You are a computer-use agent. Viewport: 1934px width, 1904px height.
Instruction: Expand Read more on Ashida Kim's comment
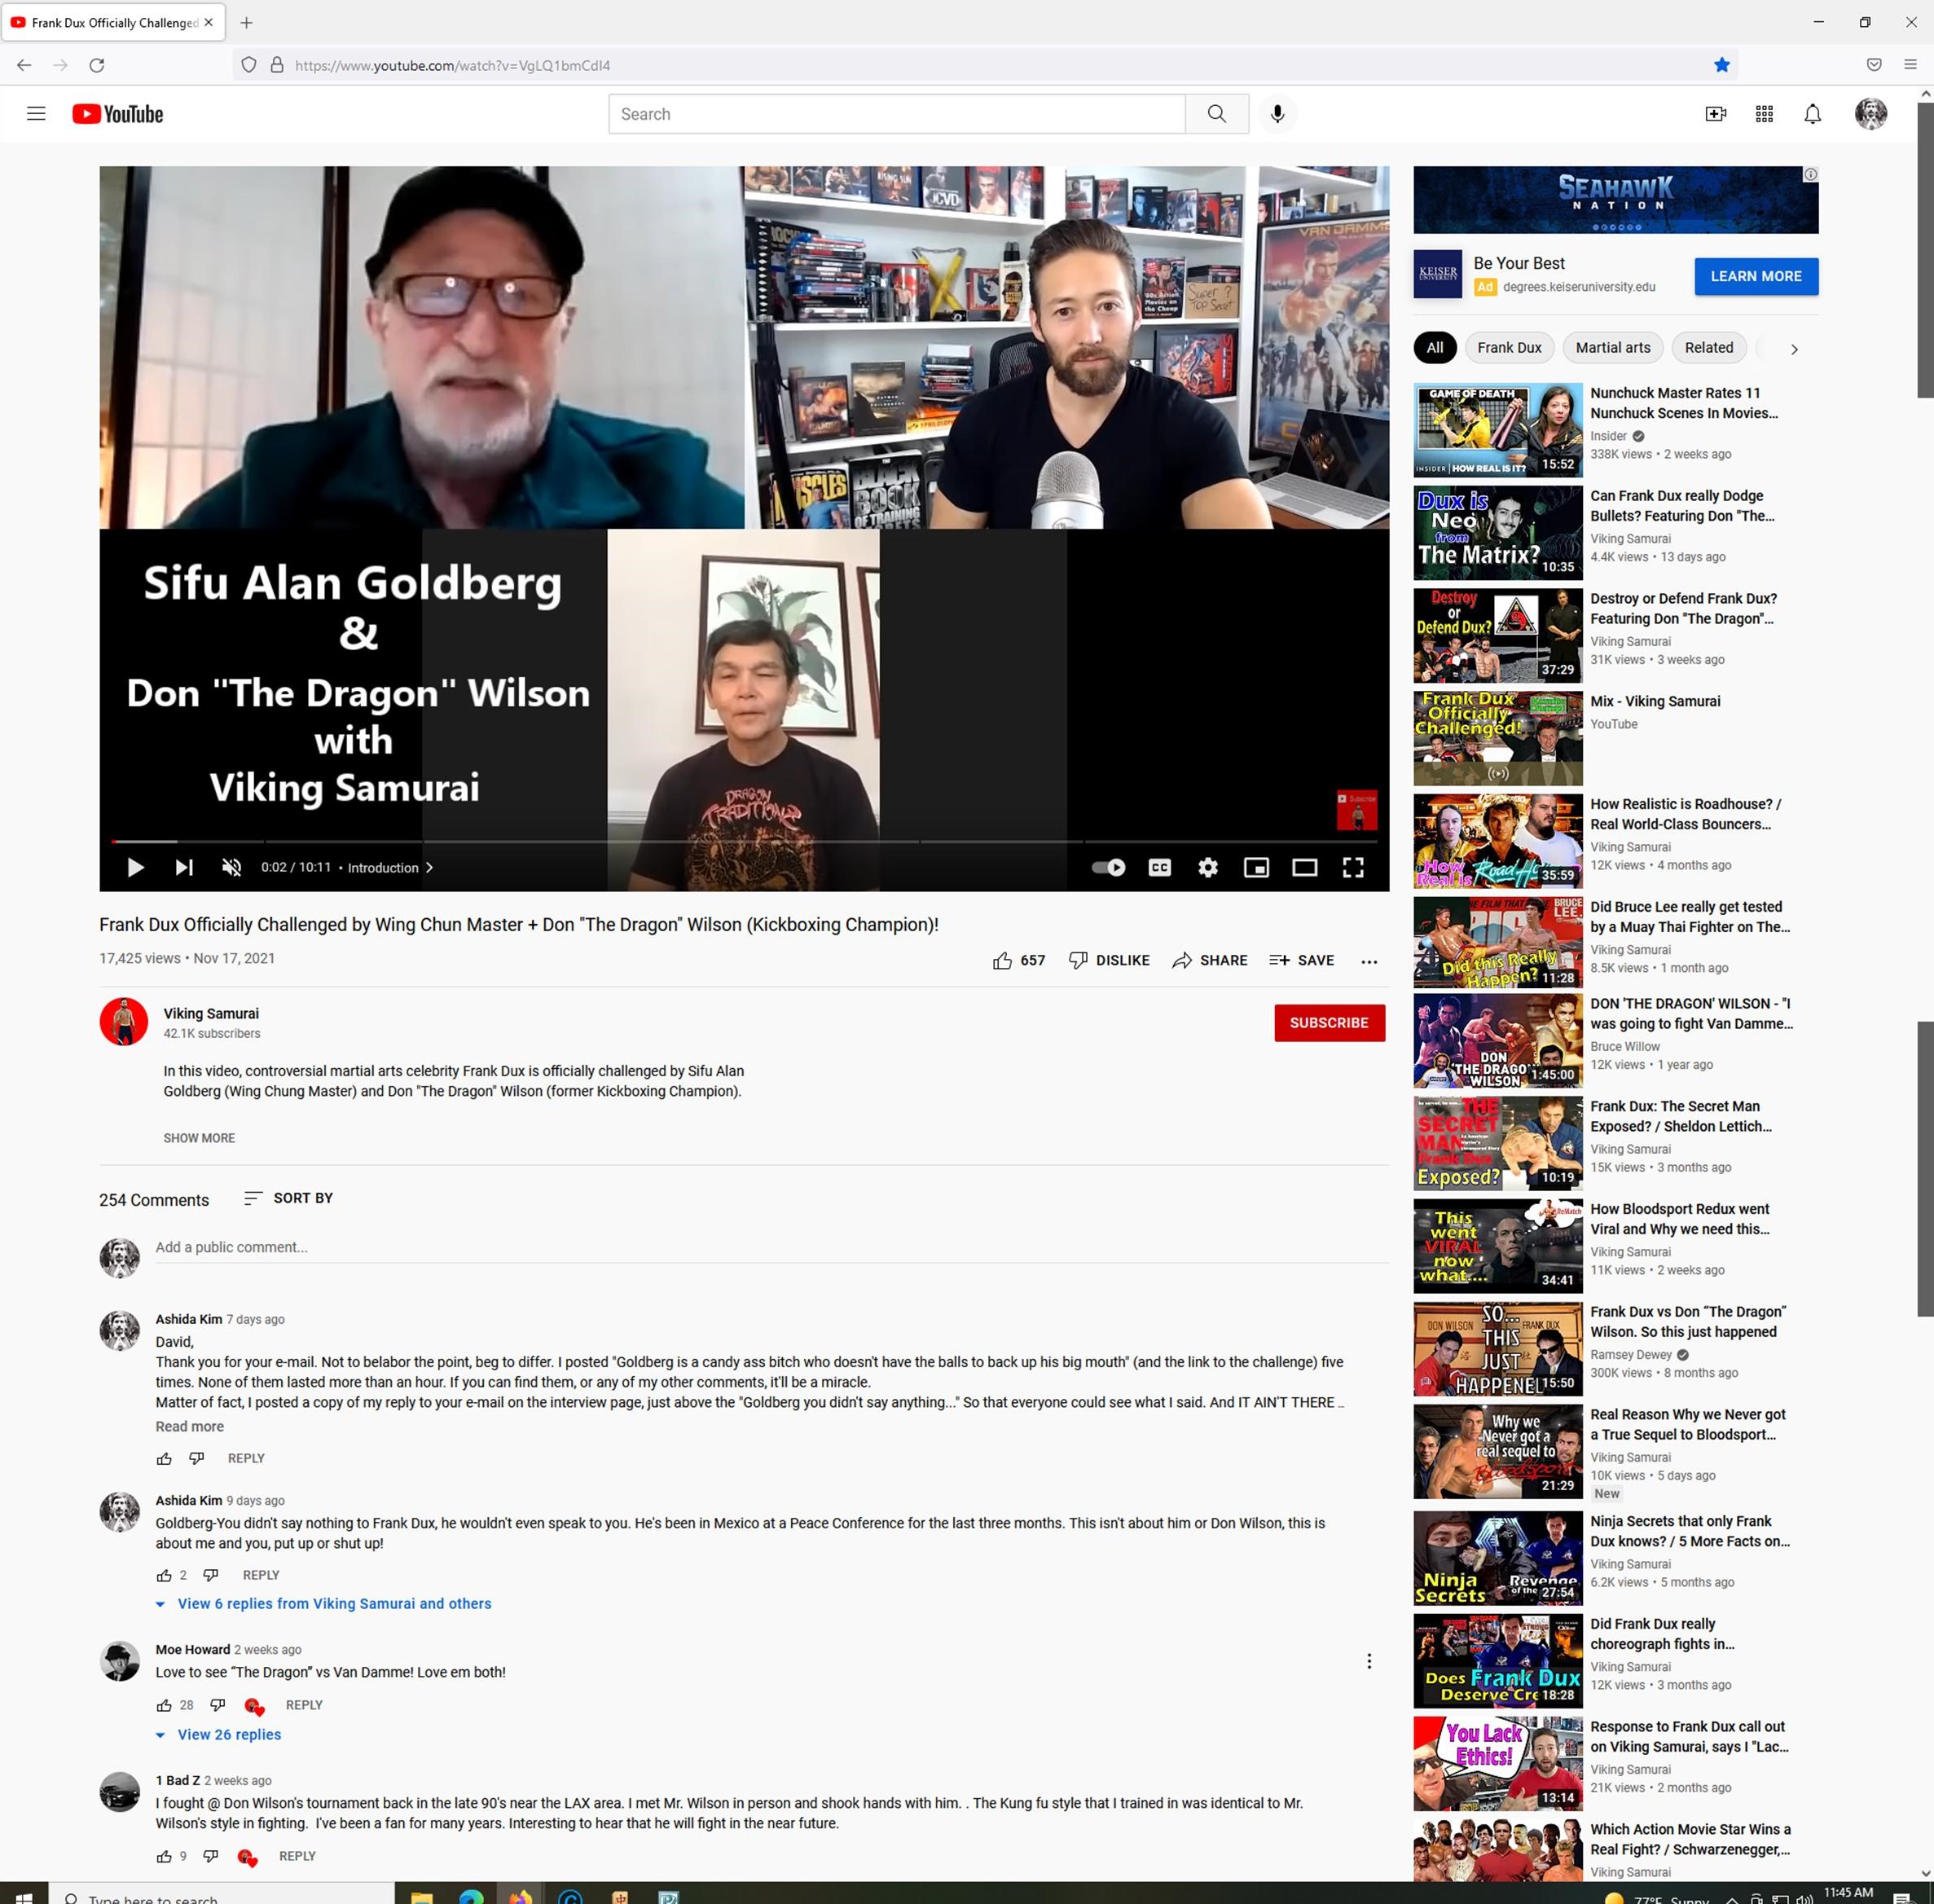189,1426
